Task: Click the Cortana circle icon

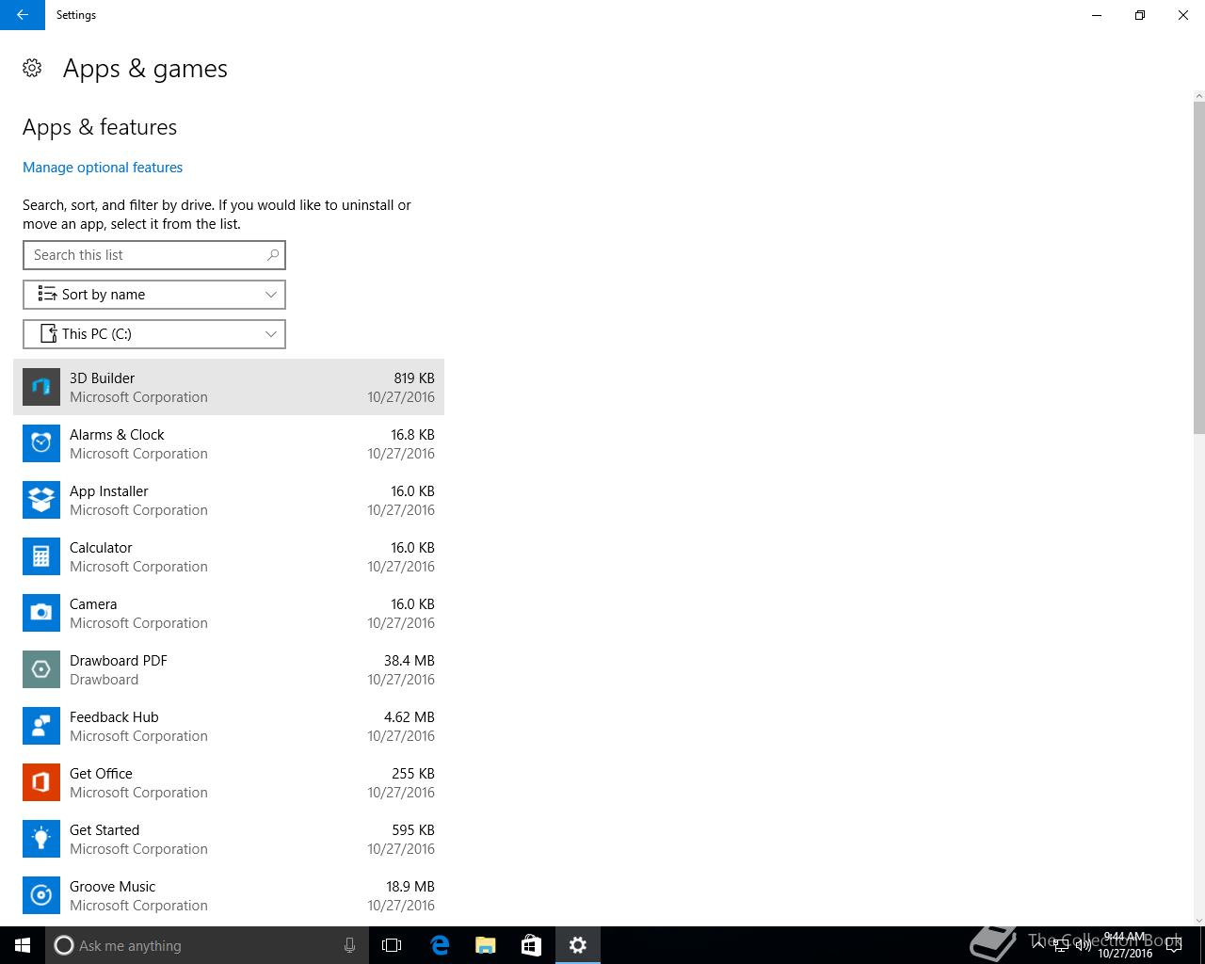Action: 63,945
